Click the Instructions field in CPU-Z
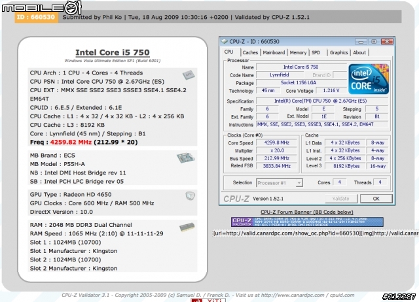 (322, 124)
